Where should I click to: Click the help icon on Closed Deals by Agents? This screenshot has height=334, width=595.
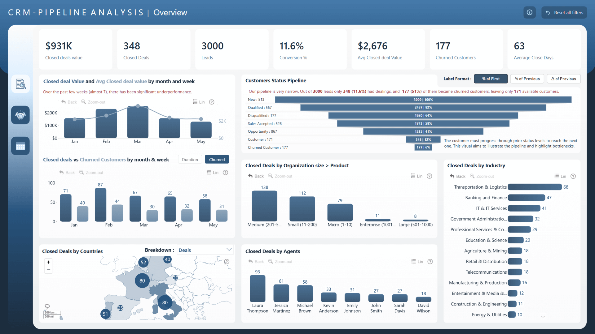coord(430,261)
